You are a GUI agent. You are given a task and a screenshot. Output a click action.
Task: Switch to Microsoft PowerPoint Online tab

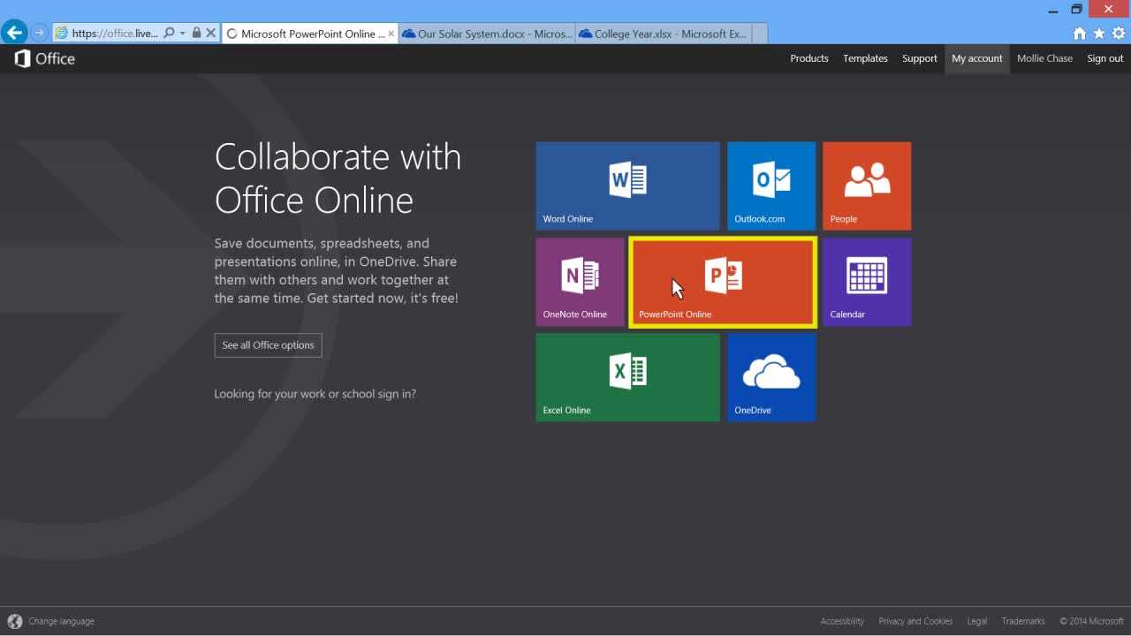click(x=310, y=34)
